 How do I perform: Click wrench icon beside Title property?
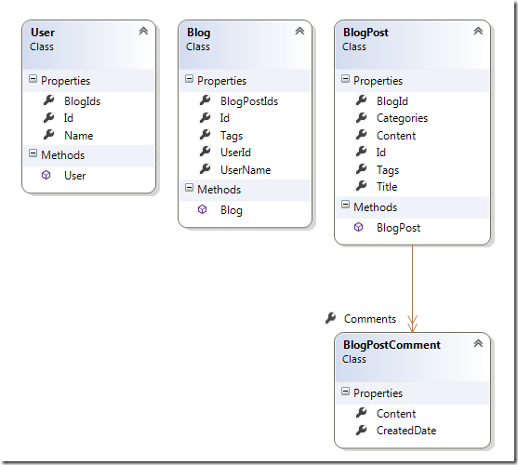361,186
